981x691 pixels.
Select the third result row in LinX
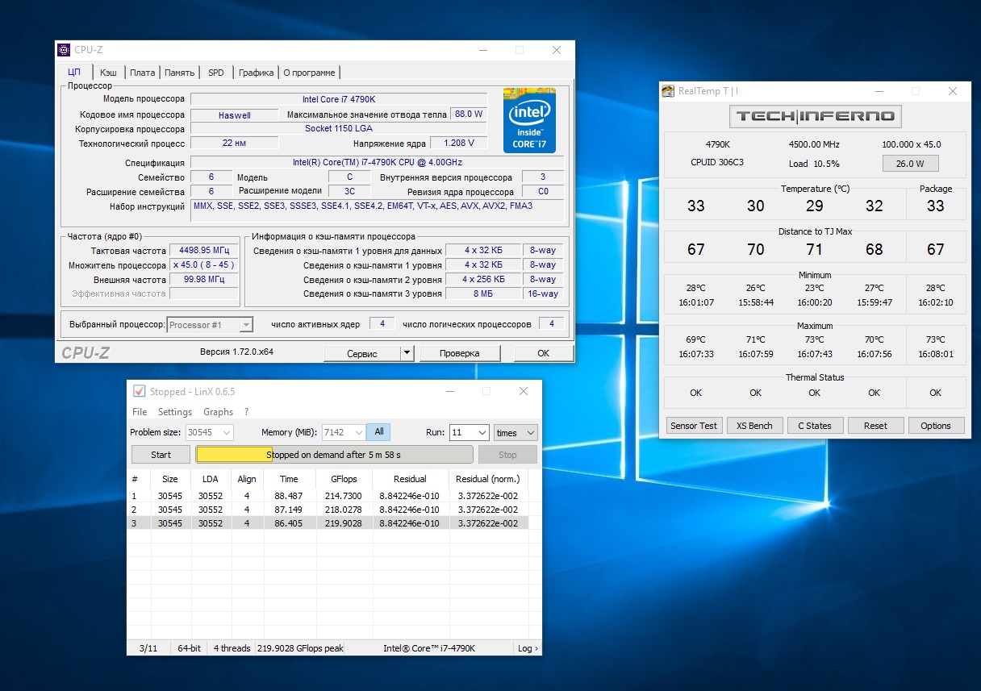pyautogui.click(x=327, y=523)
